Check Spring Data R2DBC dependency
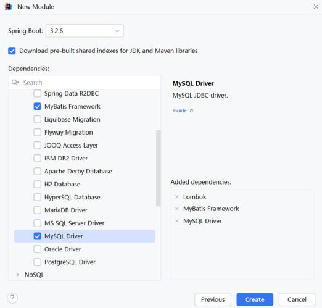This screenshot has height=308, width=322. pyautogui.click(x=37, y=93)
